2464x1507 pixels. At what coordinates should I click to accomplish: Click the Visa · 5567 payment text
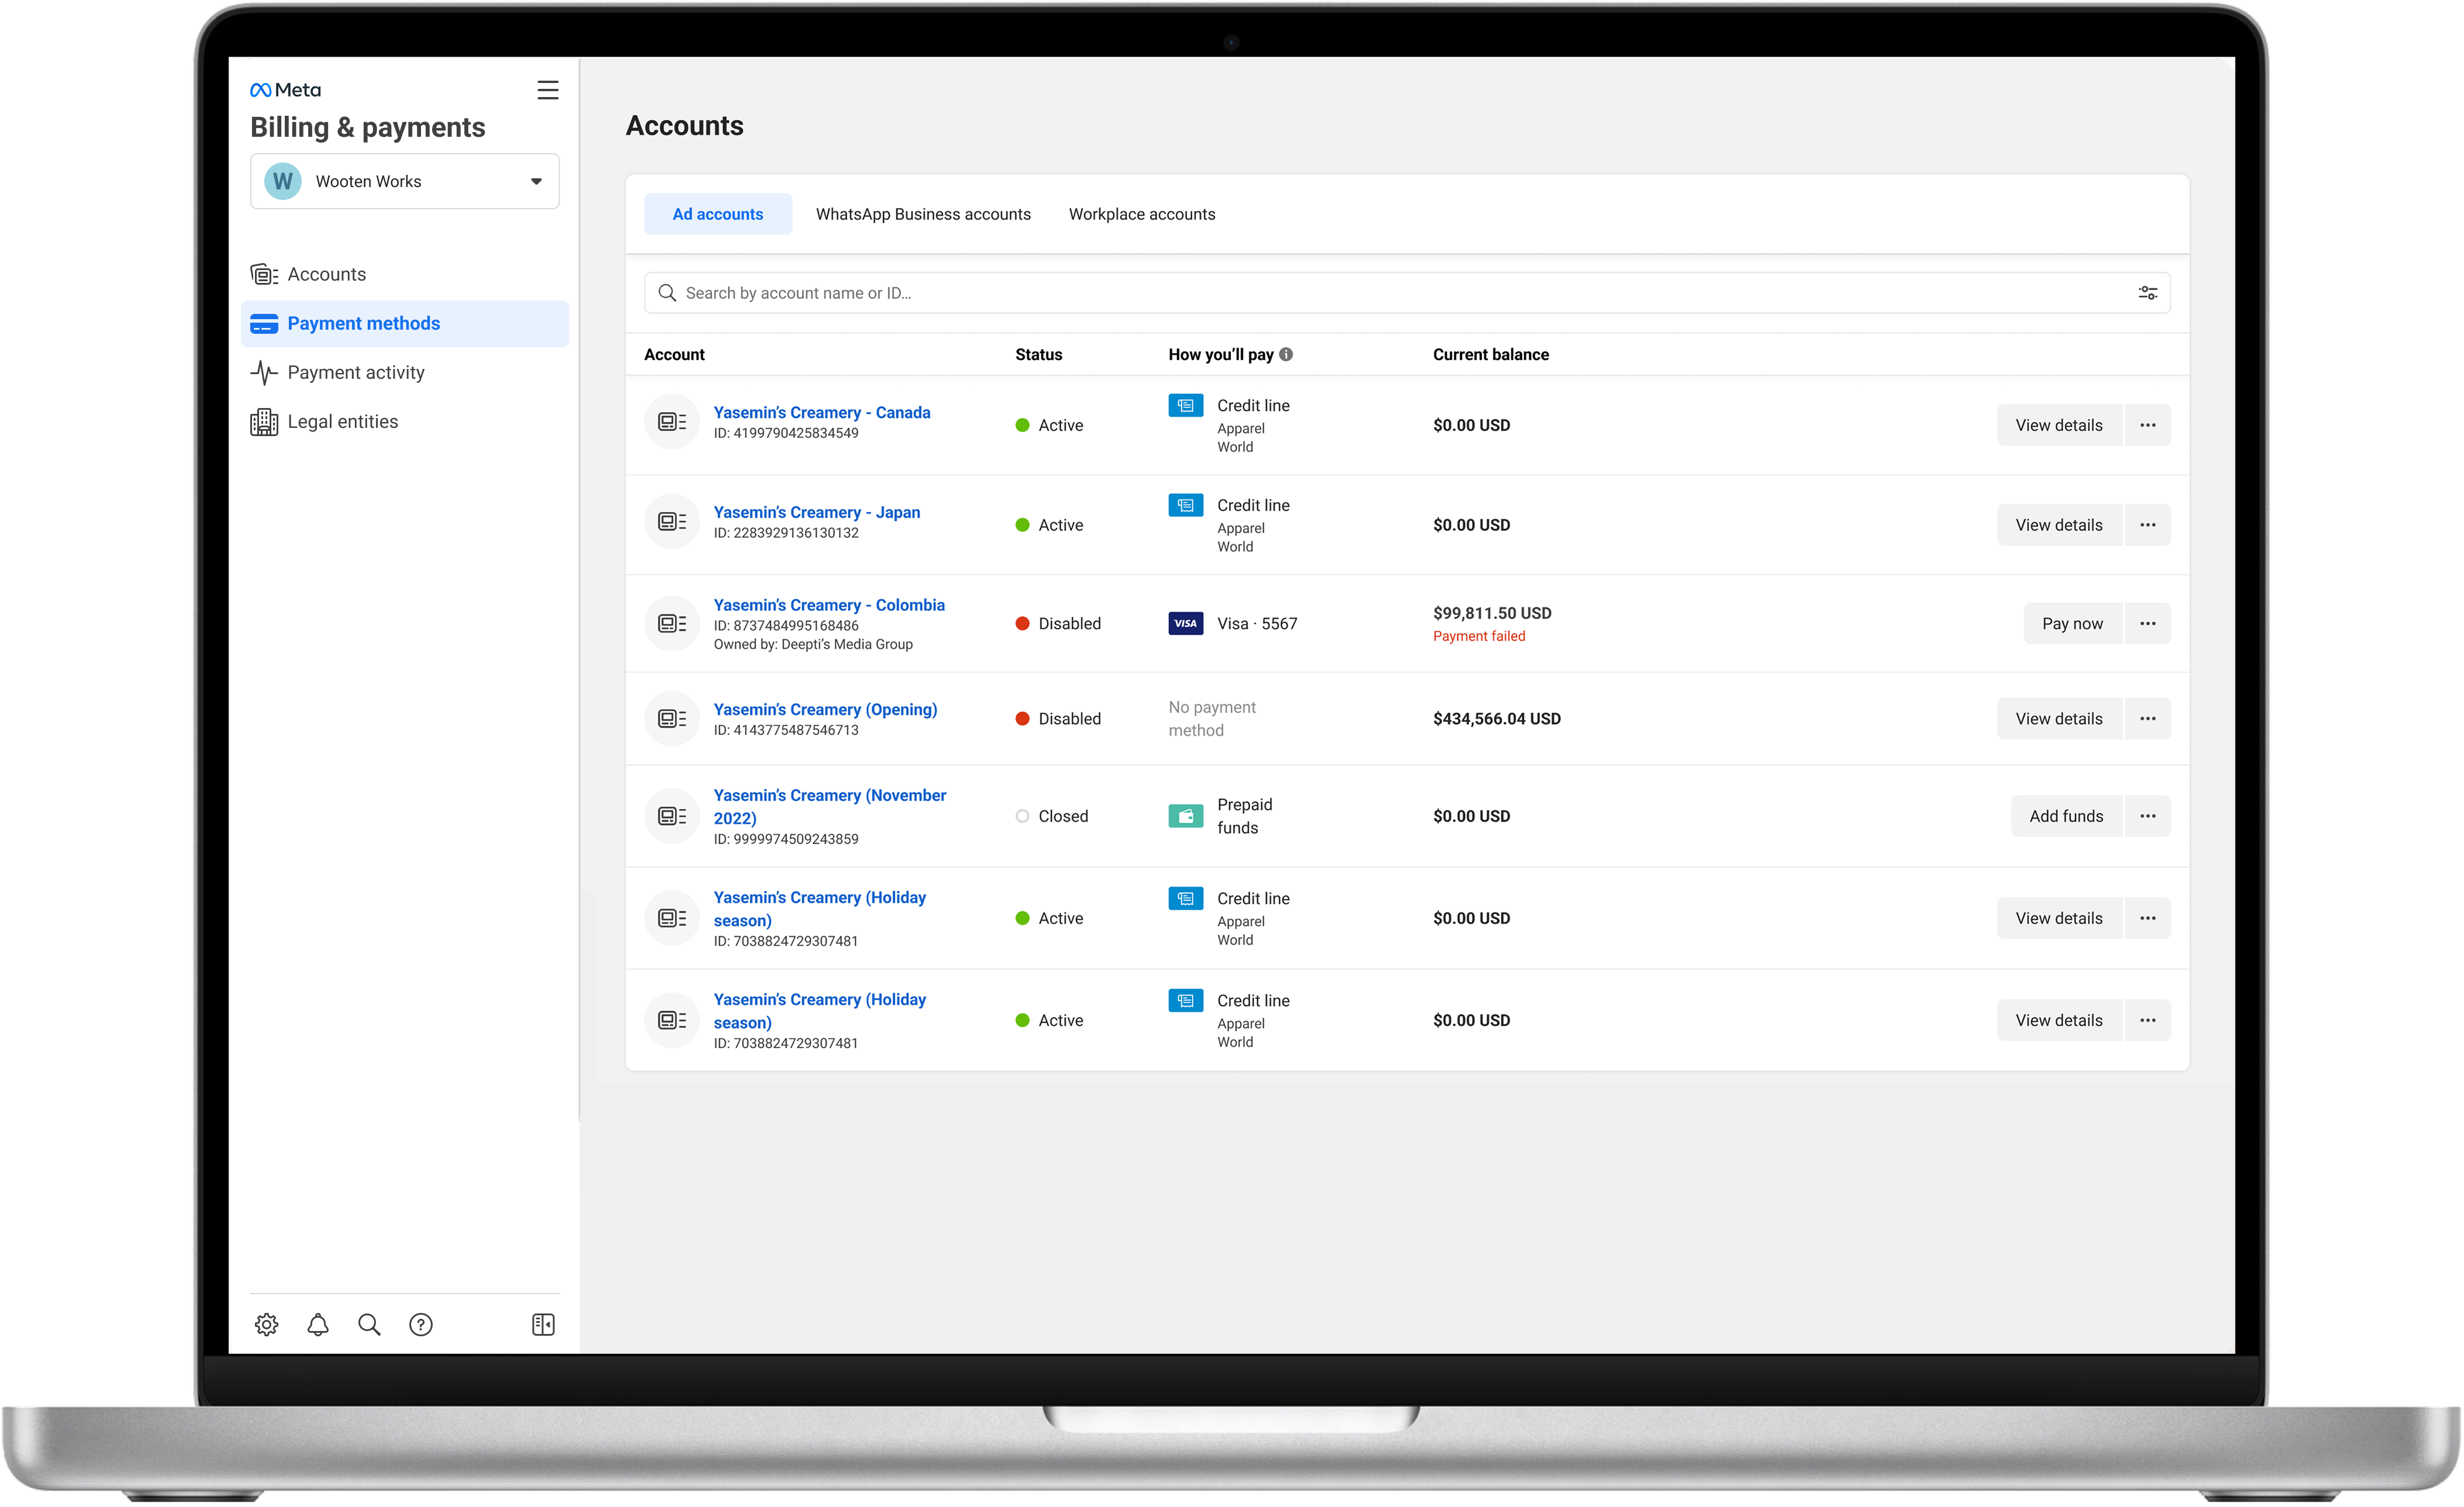[1257, 624]
